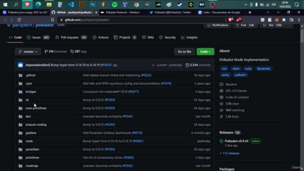The width and height of the screenshot is (304, 171).
Task: Open commit history clock icon
Action: click(187, 65)
